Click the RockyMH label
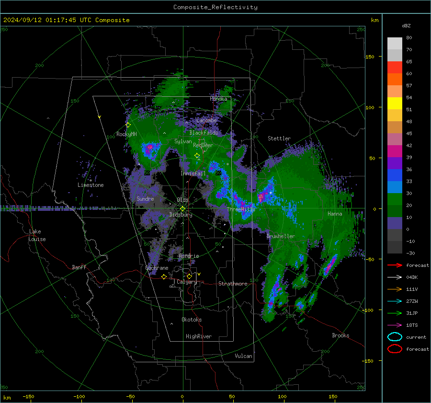The width and height of the screenshot is (431, 403). click(126, 134)
